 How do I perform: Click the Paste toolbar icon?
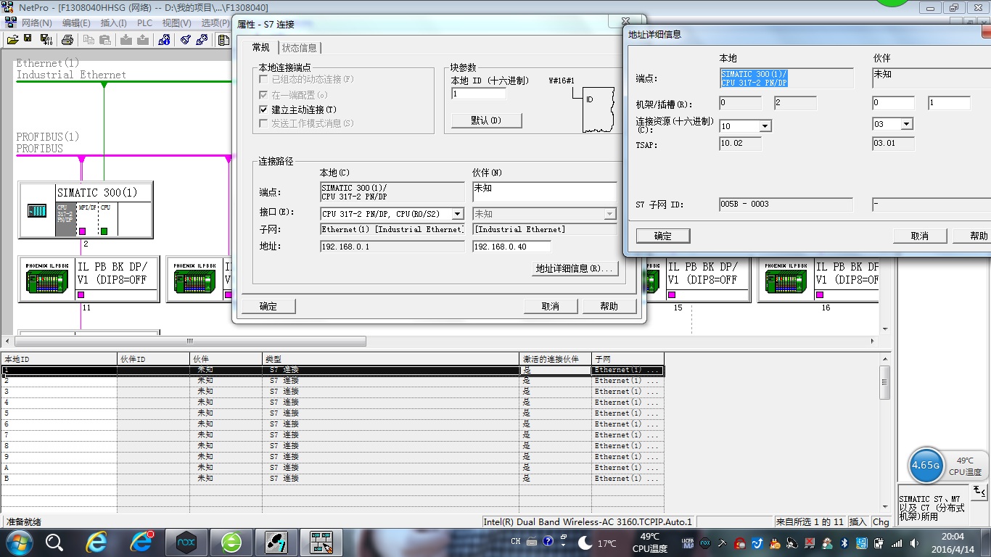tap(105, 39)
